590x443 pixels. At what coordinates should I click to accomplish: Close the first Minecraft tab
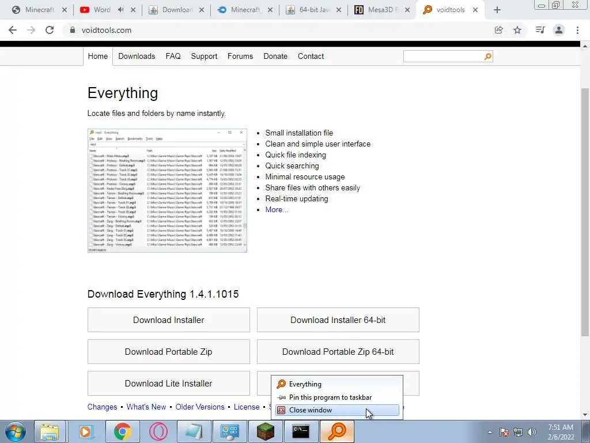[x=65, y=10]
